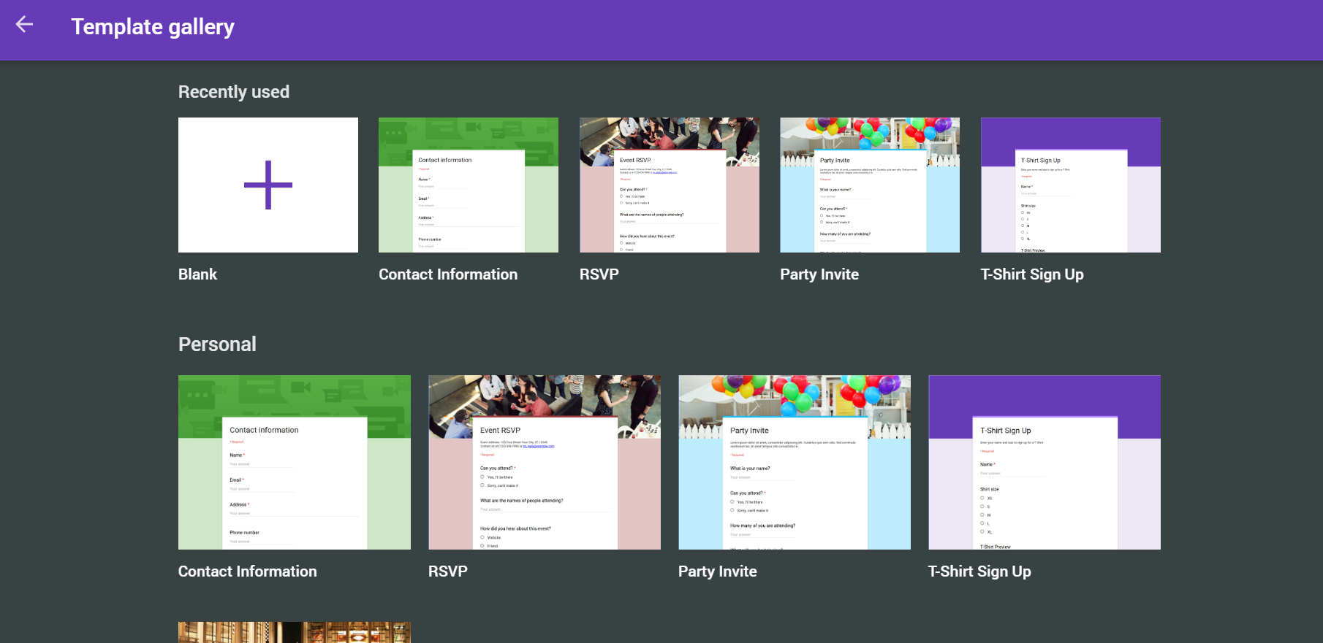This screenshot has width=1323, height=643.
Task: Click T-Shirt Sign Up label in Recently used
Action: coord(1031,274)
